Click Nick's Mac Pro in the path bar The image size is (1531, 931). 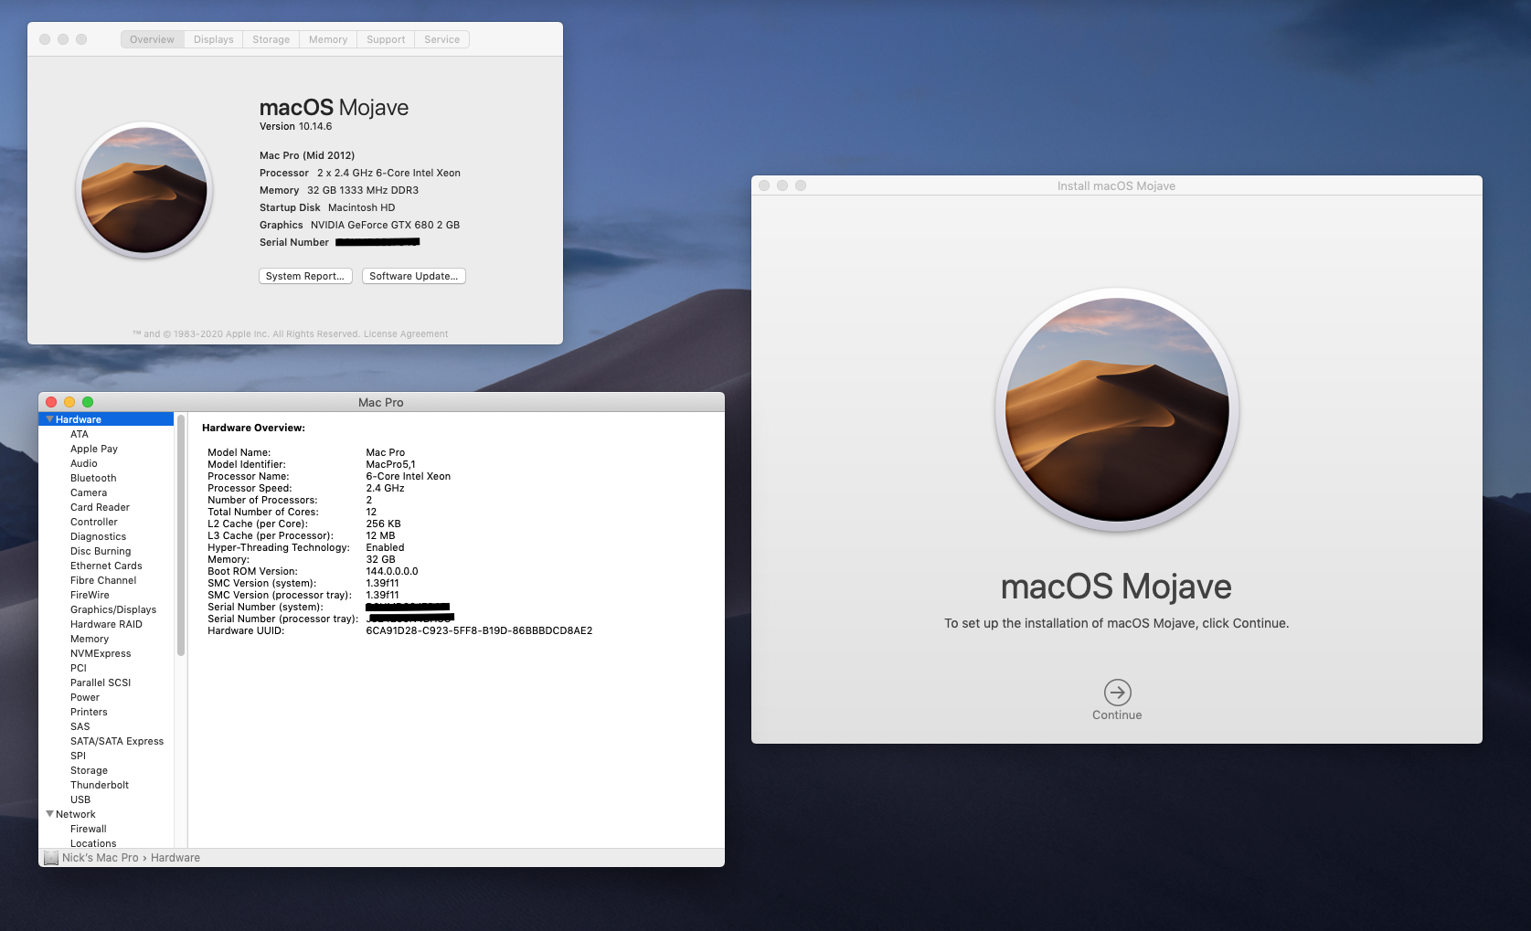pos(101,858)
